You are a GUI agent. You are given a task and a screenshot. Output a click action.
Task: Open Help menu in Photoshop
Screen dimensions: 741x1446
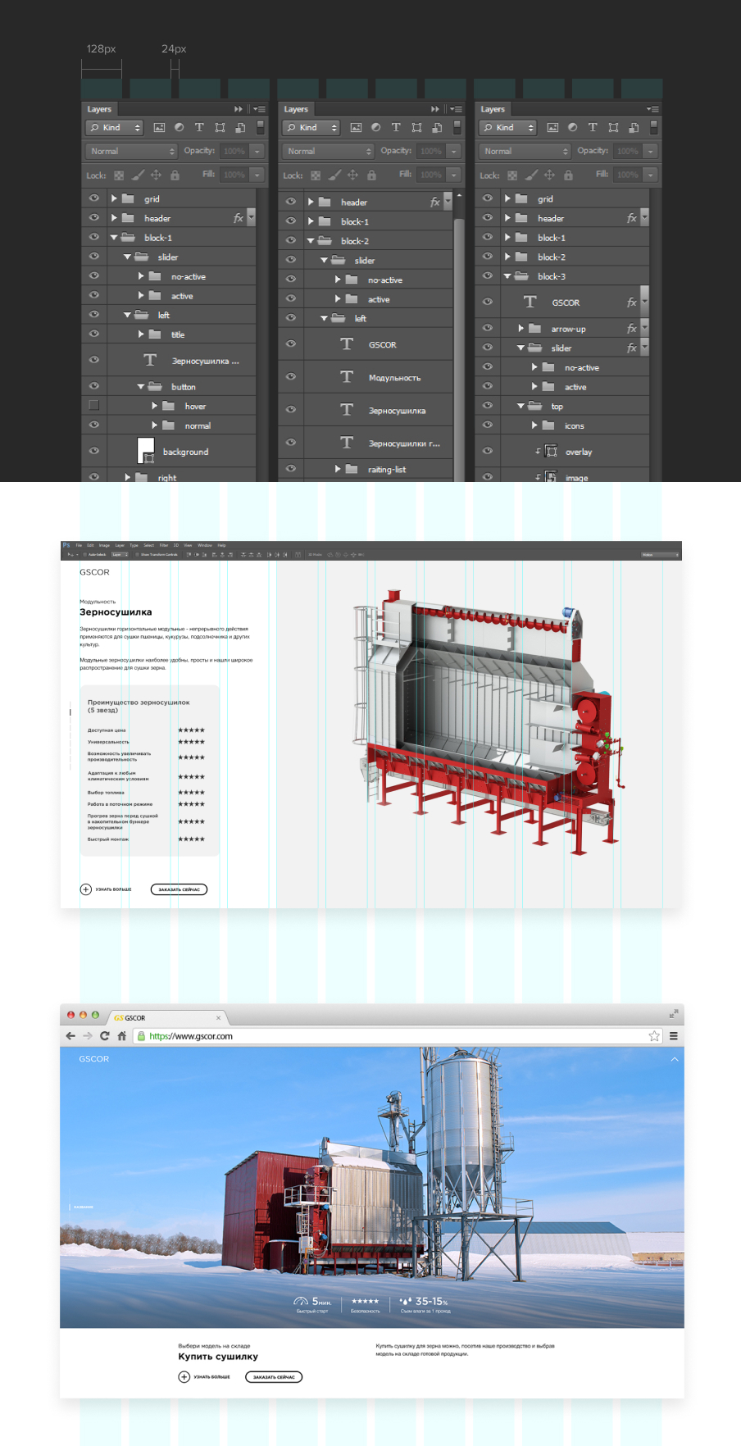coord(221,545)
